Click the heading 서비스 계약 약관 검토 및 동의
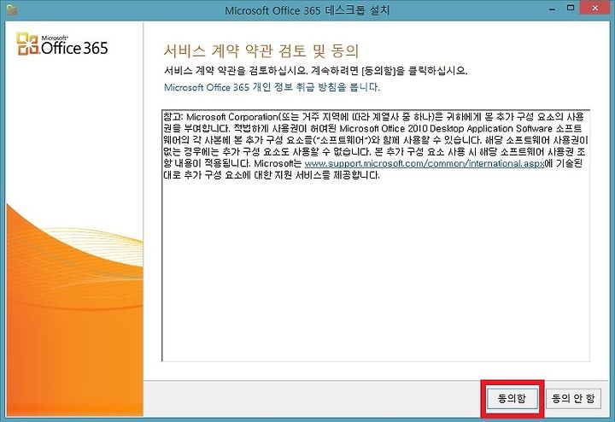This screenshot has height=422, width=615. 261,51
